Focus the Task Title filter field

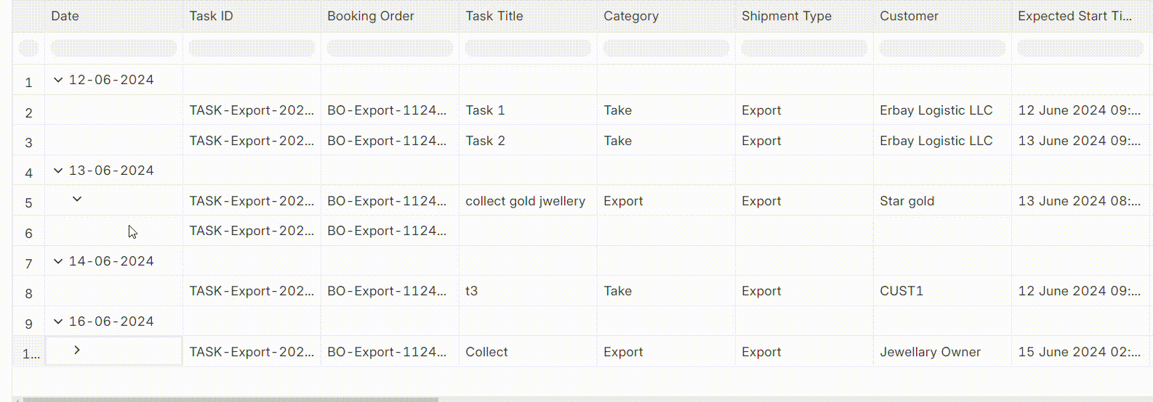click(x=528, y=48)
